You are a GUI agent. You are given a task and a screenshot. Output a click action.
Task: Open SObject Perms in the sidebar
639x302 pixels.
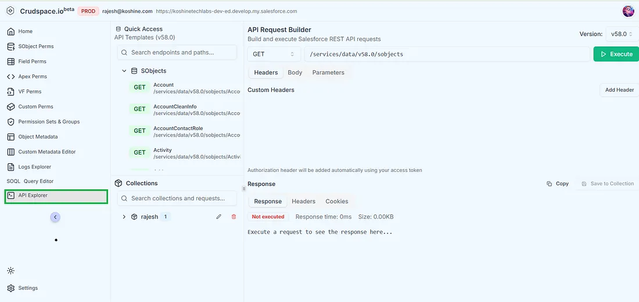35,46
